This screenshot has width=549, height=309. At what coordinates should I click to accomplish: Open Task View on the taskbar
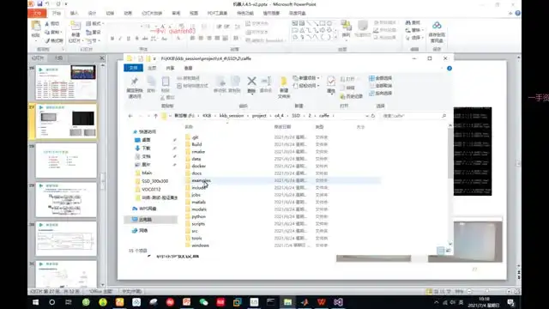(x=69, y=302)
